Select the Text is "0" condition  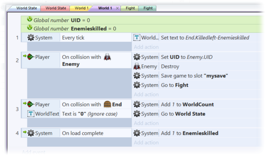(x=90, y=114)
